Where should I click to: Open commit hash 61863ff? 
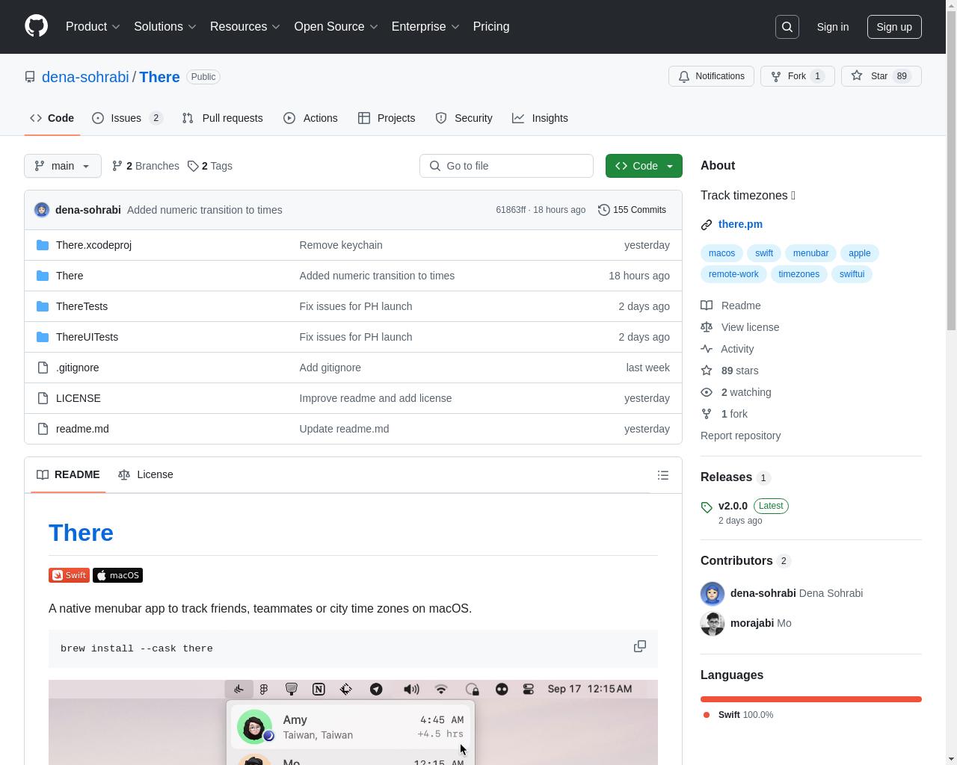point(511,210)
